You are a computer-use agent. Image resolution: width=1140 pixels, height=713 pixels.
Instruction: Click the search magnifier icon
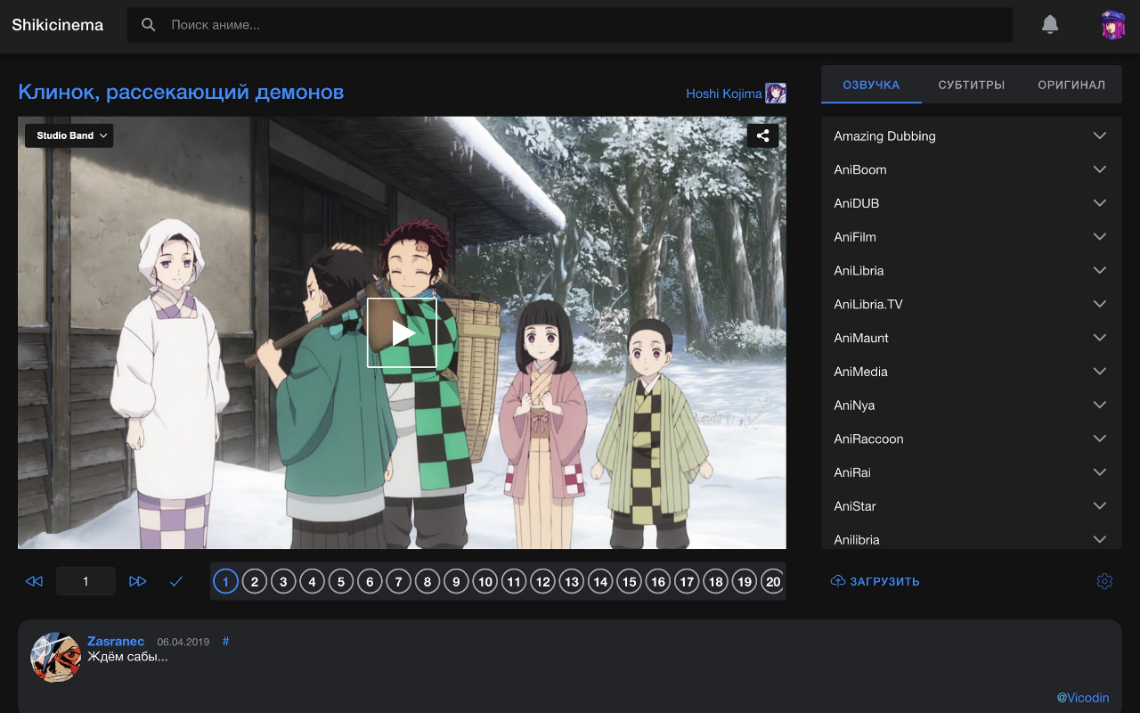pos(149,25)
